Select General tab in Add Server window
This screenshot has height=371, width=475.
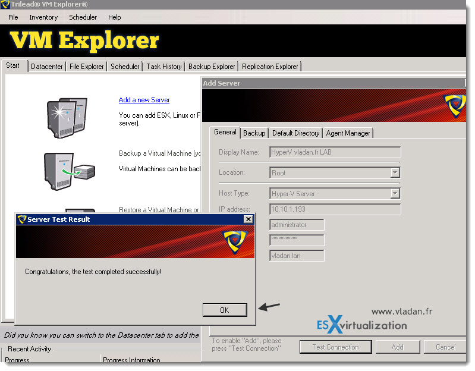225,132
